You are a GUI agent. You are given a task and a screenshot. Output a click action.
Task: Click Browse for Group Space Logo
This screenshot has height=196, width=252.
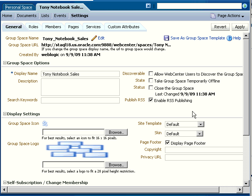tap(116, 165)
